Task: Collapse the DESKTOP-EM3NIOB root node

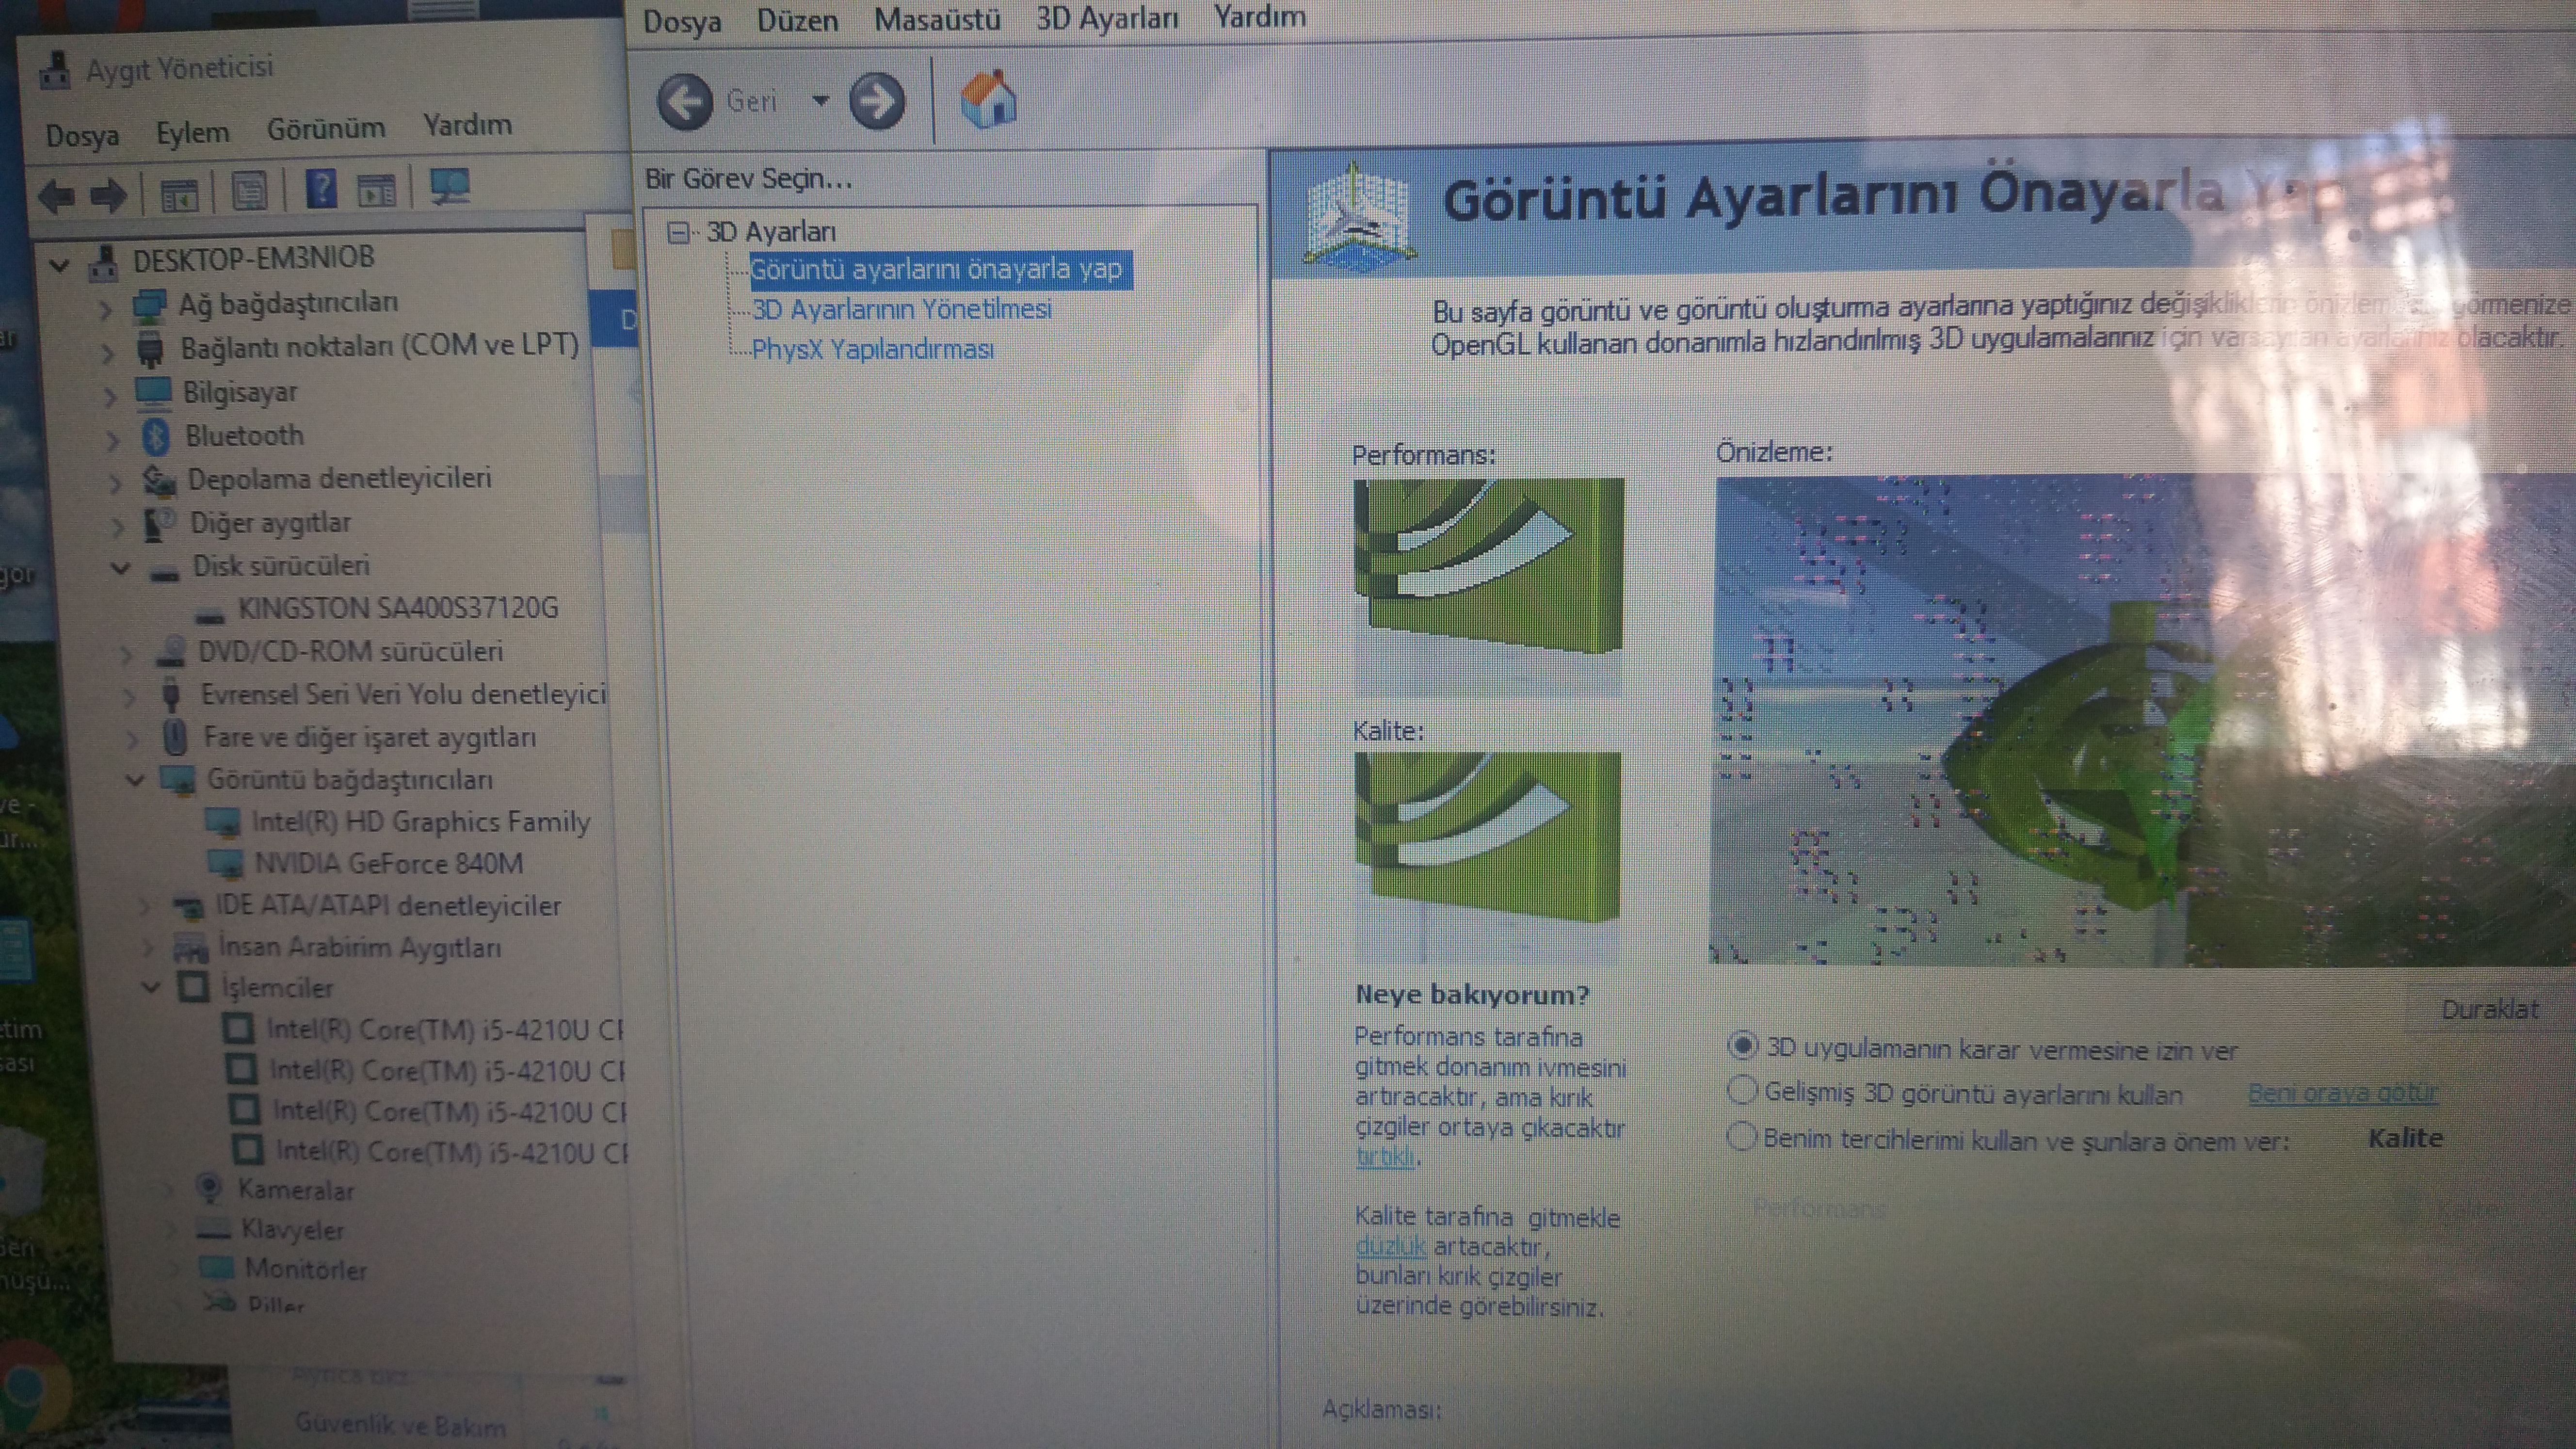Action: coord(60,265)
